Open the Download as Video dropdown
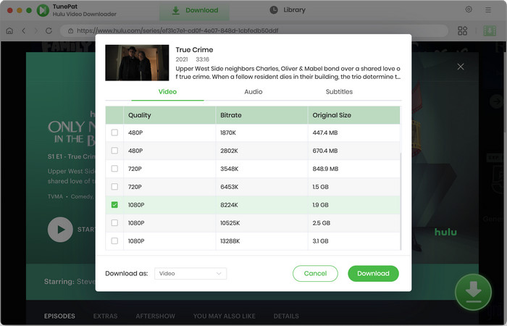 point(190,274)
